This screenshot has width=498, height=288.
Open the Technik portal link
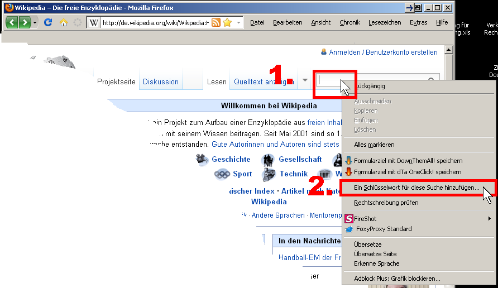(x=294, y=174)
